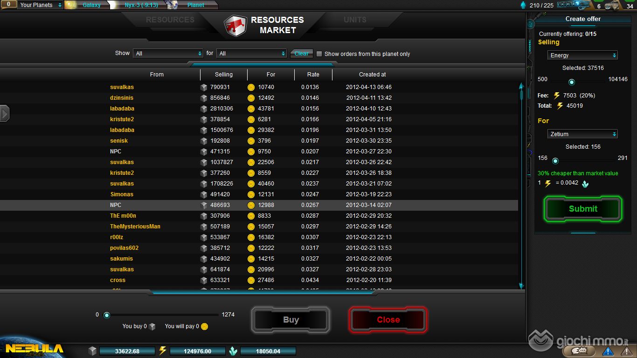637x358 pixels.
Task: Click the red Resources Market shield icon
Action: point(235,25)
